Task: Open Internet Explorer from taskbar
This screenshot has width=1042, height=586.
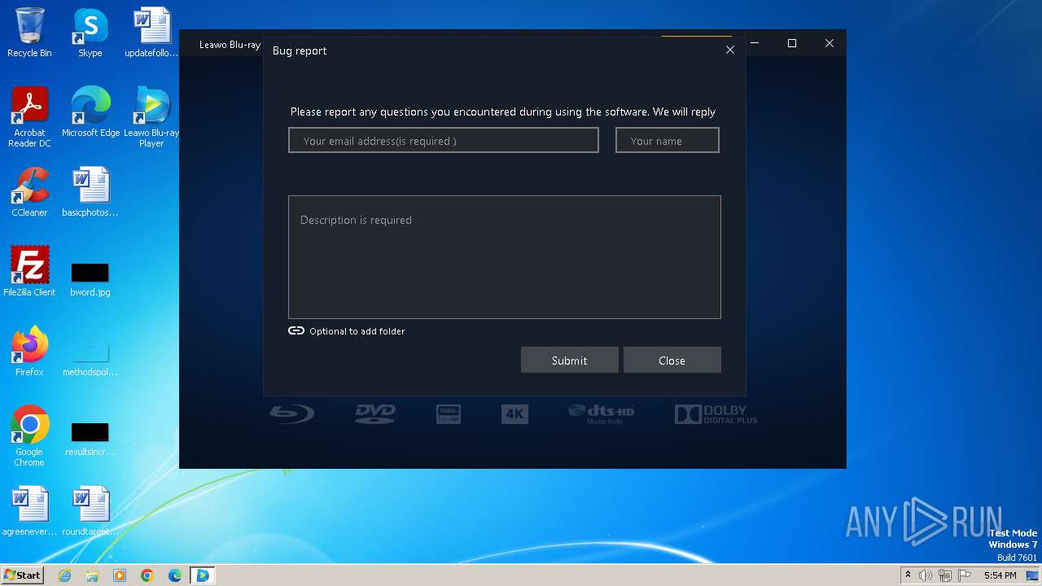Action: [64, 575]
